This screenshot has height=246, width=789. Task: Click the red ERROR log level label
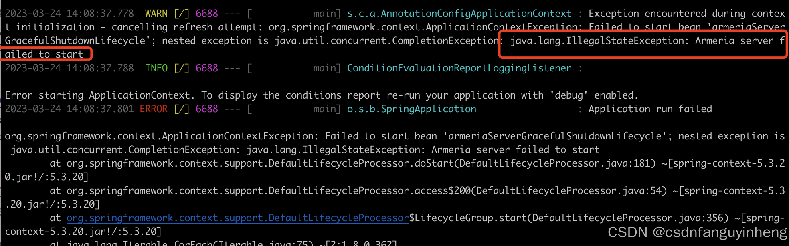click(153, 109)
